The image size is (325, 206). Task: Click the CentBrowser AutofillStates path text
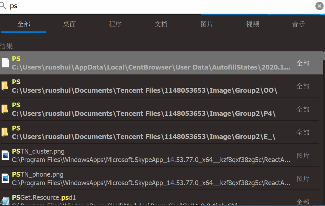point(151,67)
